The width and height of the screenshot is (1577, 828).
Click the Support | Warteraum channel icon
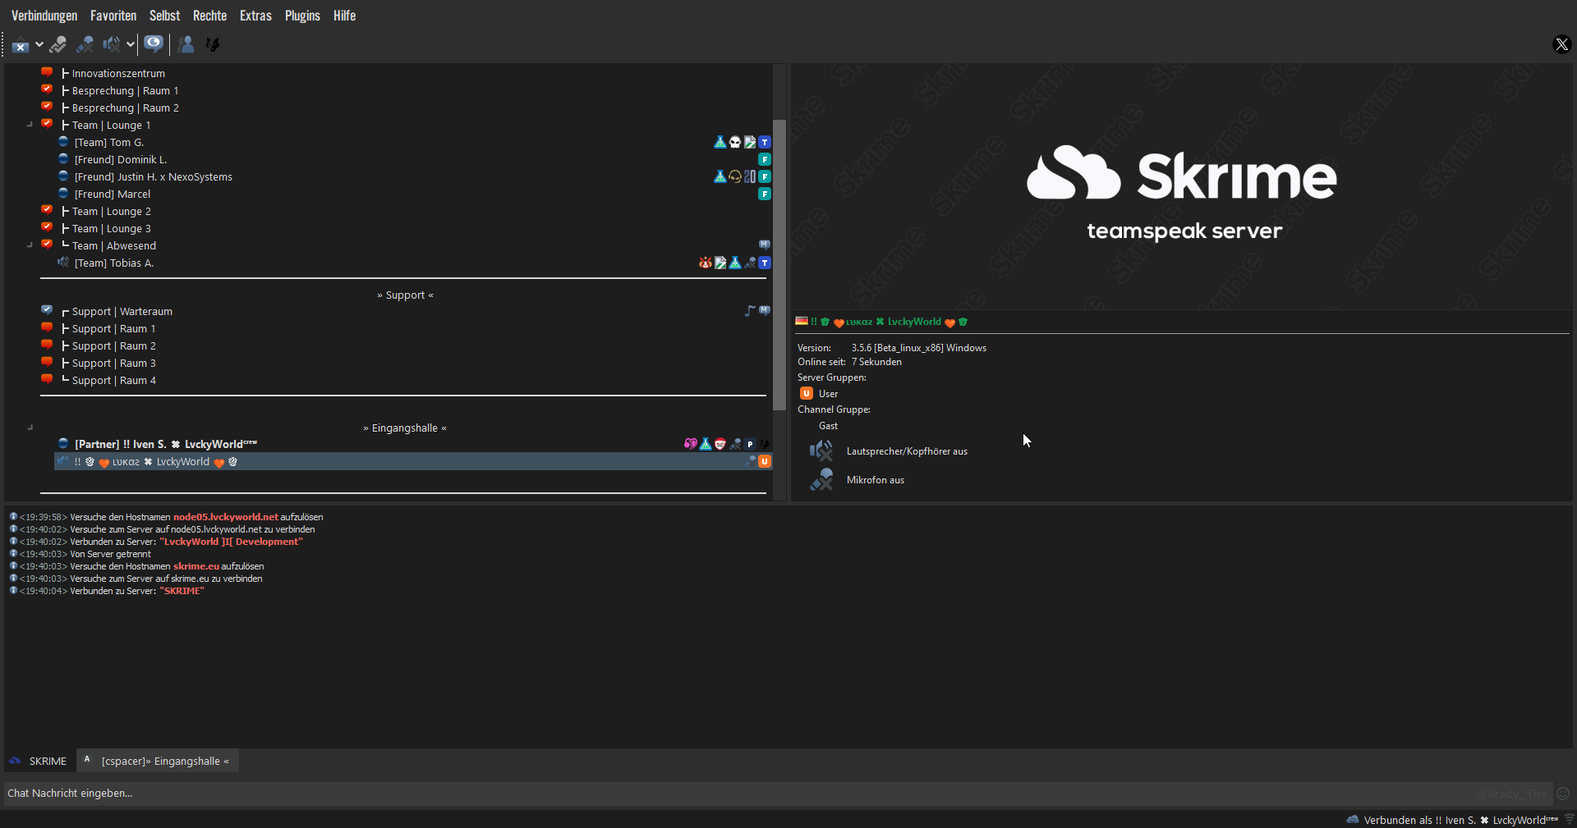coord(47,311)
